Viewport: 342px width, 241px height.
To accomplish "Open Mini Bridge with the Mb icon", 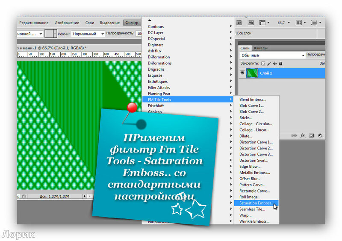I will point(251,23).
